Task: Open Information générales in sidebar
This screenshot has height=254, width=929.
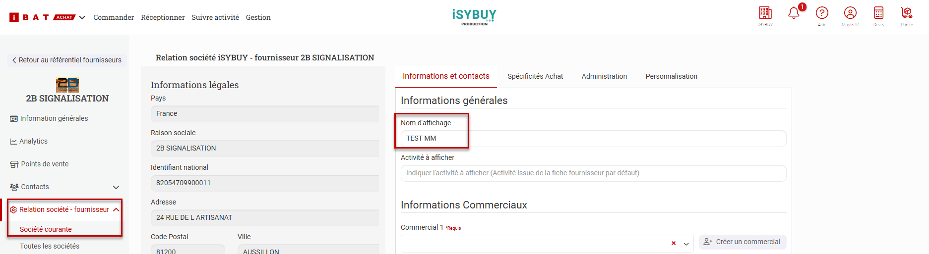Action: click(x=54, y=118)
